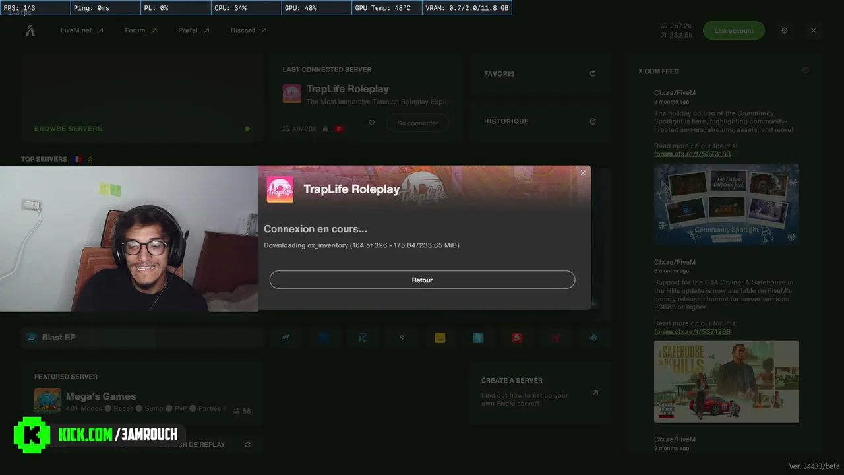Image resolution: width=844 pixels, height=475 pixels.
Task: Click the green play arrow beside Browse Servers
Action: click(248, 129)
